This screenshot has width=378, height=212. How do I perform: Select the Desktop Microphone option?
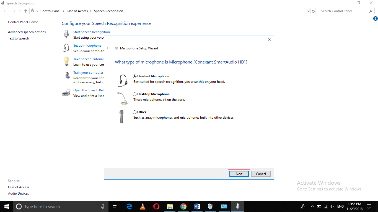pos(134,94)
